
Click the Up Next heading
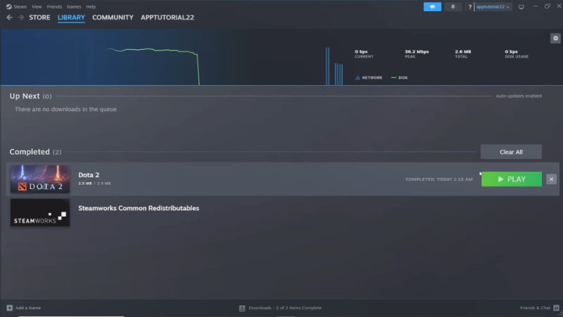tap(25, 96)
